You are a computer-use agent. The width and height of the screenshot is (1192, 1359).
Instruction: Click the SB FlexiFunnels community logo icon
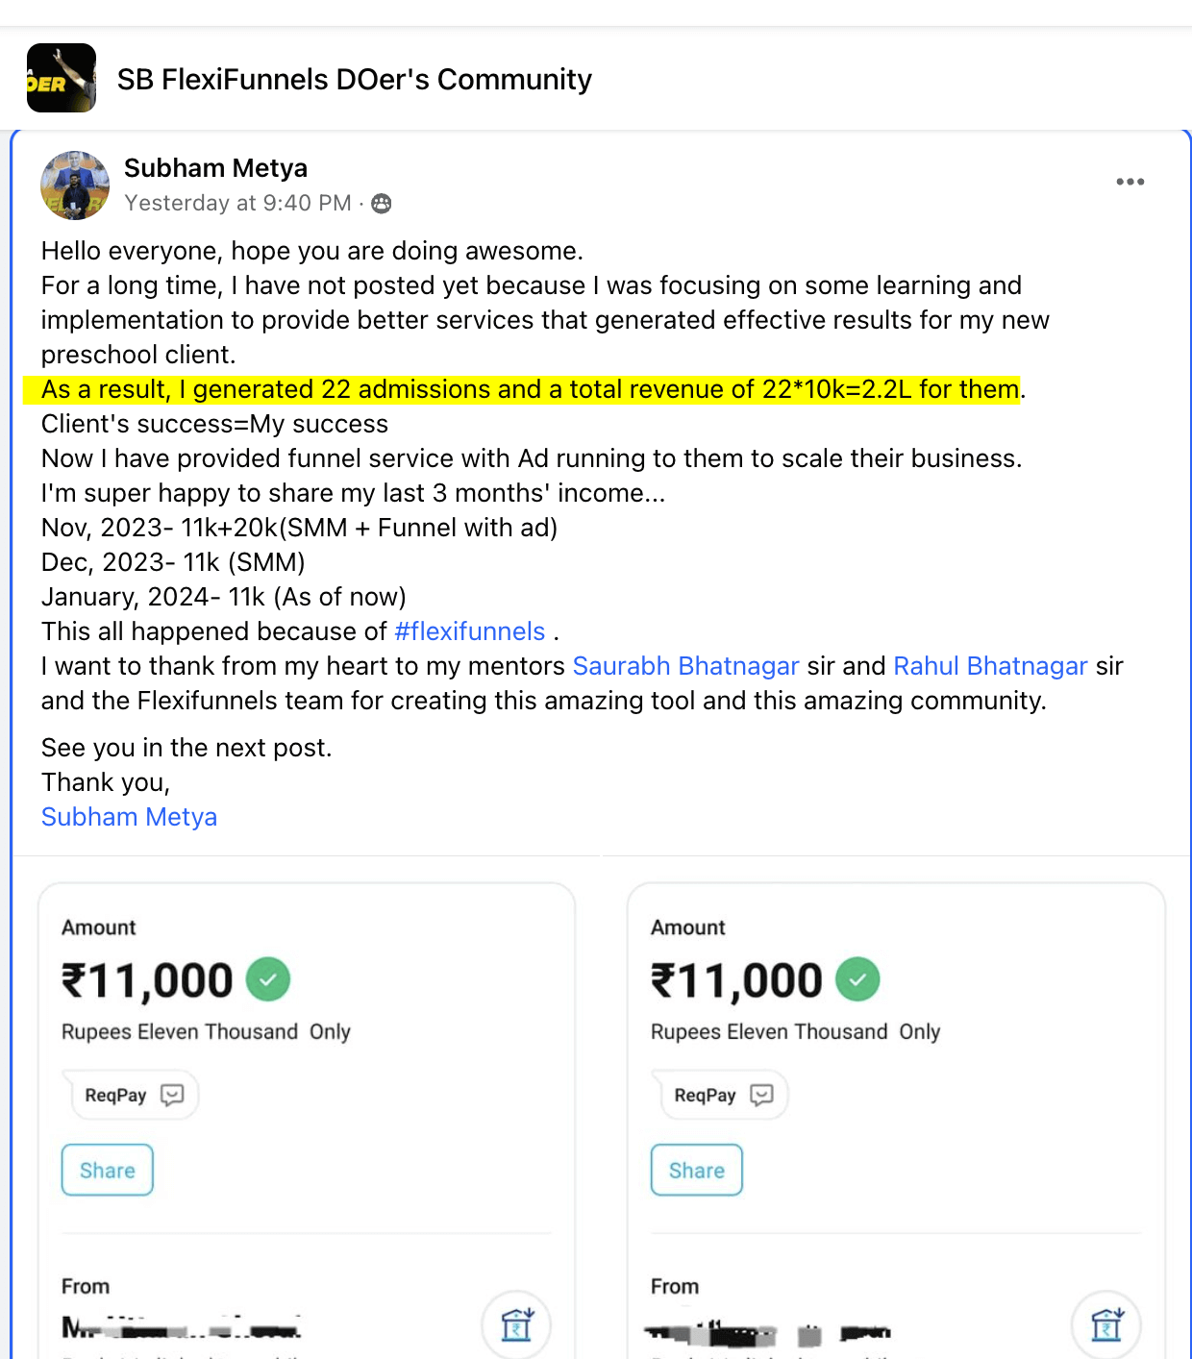[x=62, y=78]
